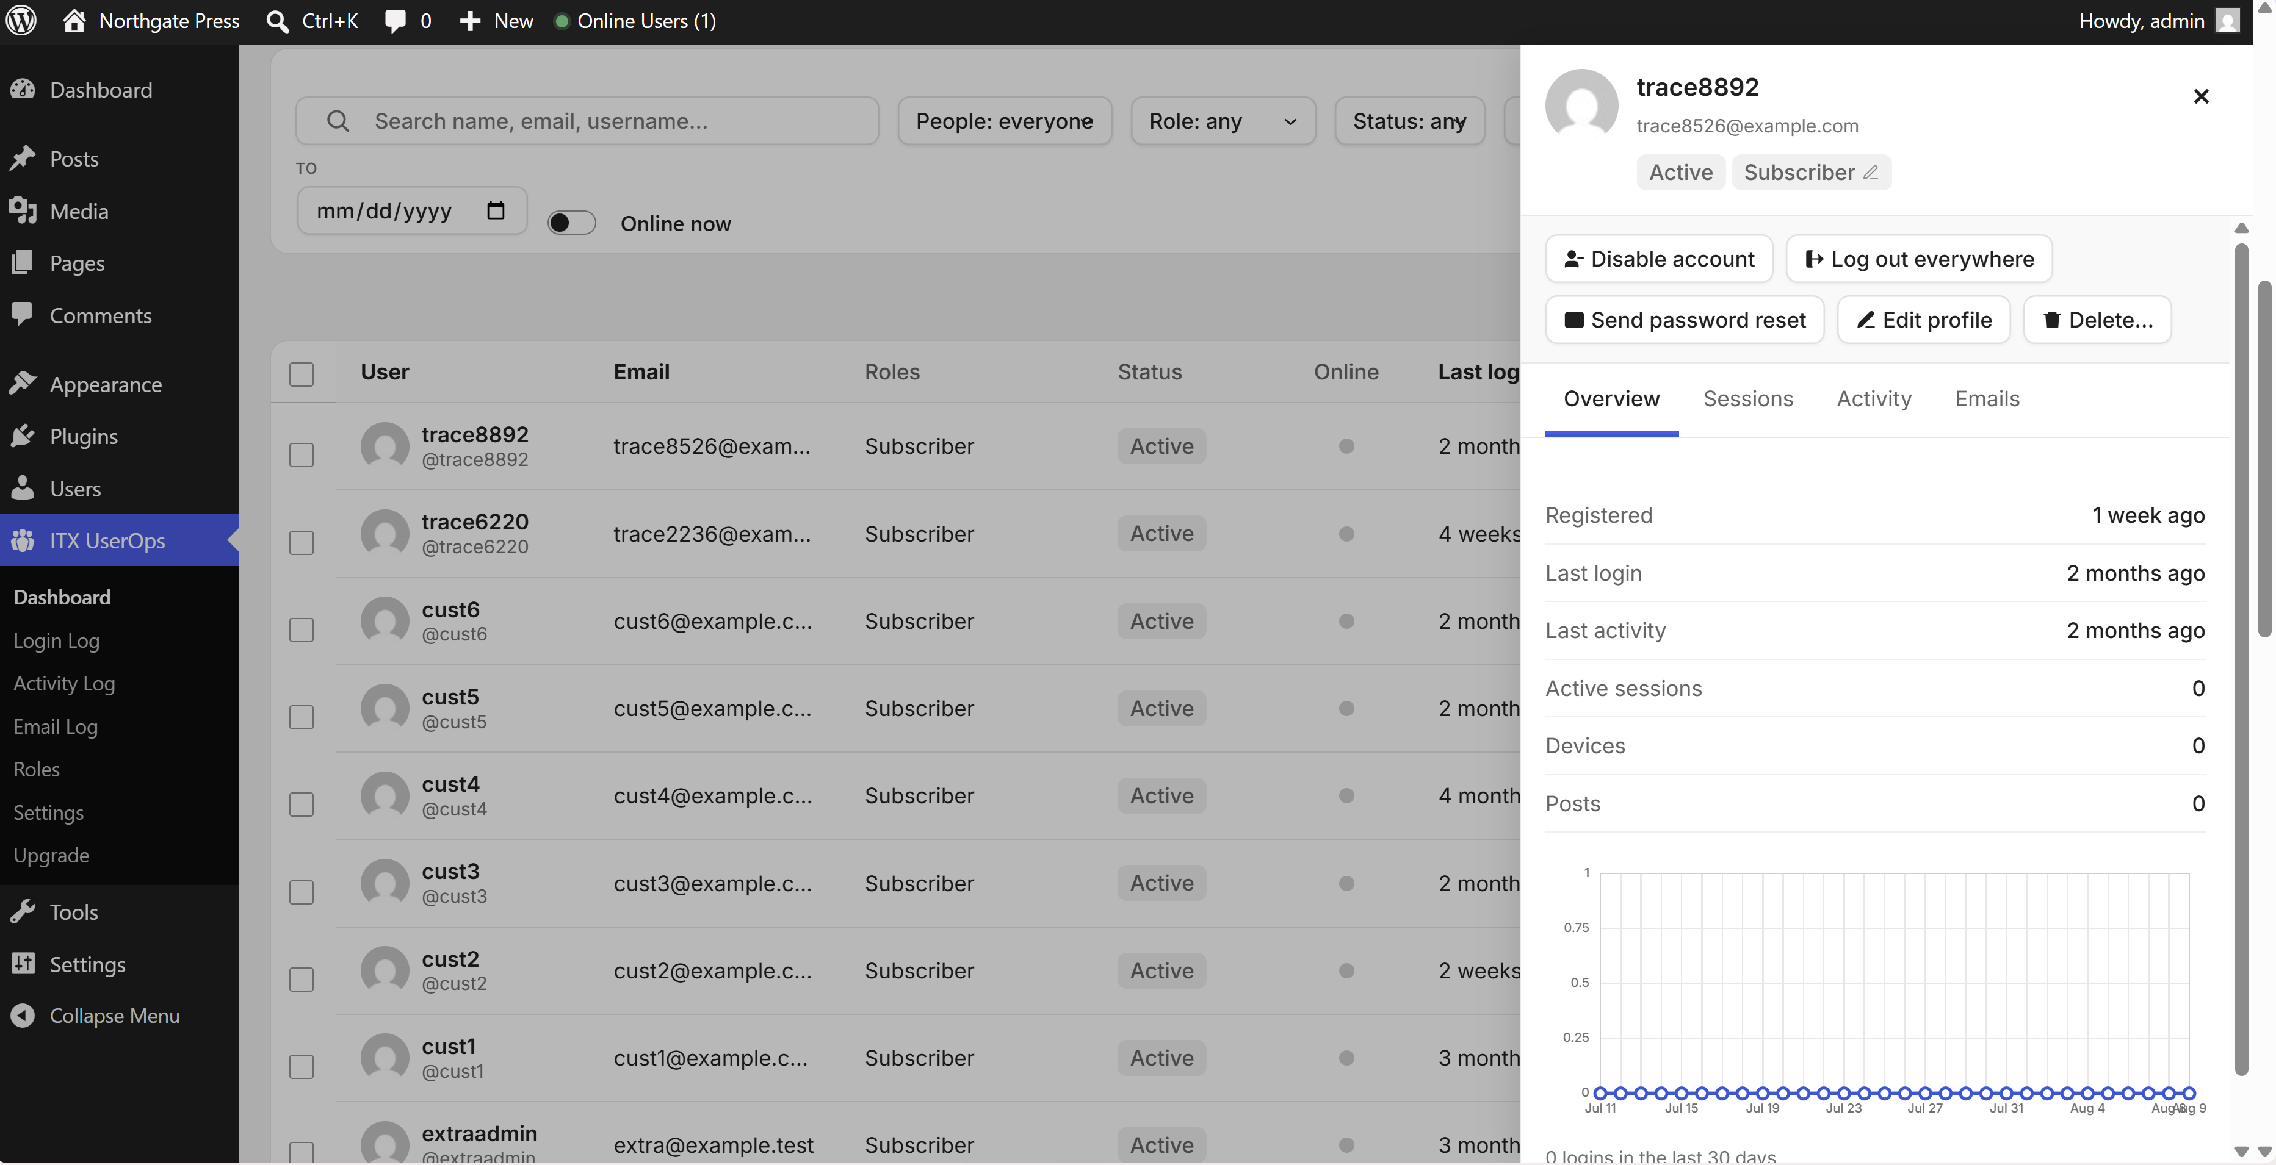2276x1165 pixels.
Task: Click the pencil icon beside Subscriber badge
Action: [1871, 172]
